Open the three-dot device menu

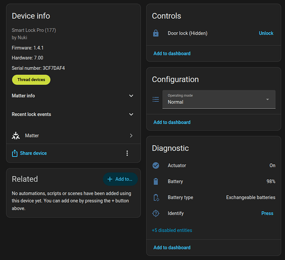[x=127, y=153]
